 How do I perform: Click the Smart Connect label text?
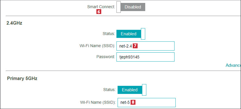tap(101, 7)
